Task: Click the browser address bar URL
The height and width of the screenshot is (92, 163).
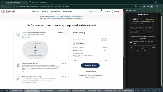Action: [42, 6]
